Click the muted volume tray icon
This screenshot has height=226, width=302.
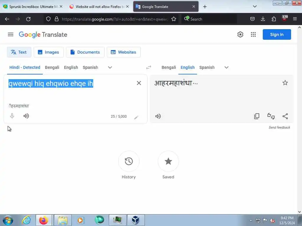[272, 220]
